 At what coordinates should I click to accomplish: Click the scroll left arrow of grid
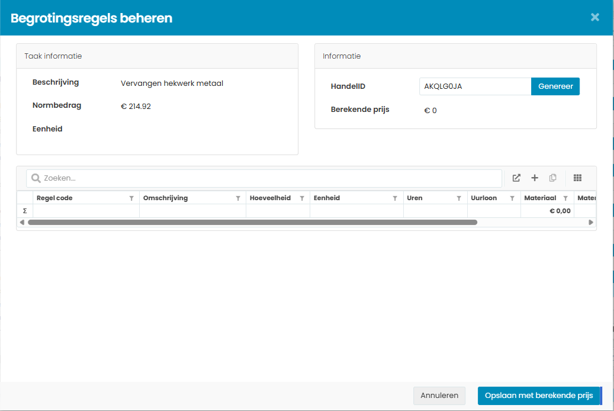point(22,223)
